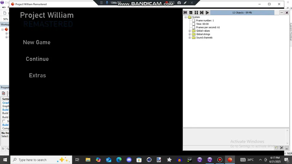Open Microsoft Edge from taskbar
Image resolution: width=292 pixels, height=164 pixels.
[x=119, y=160]
